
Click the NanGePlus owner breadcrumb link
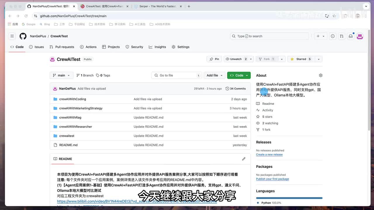(x=38, y=36)
